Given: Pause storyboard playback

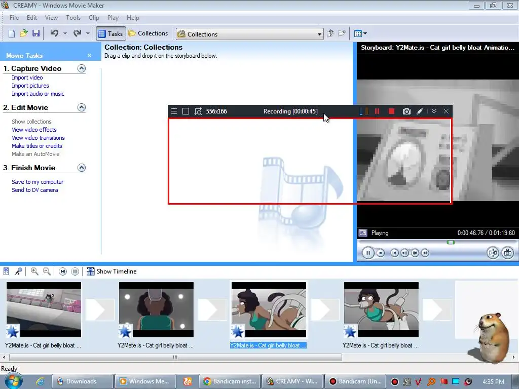Looking at the screenshot, I should pos(75,271).
